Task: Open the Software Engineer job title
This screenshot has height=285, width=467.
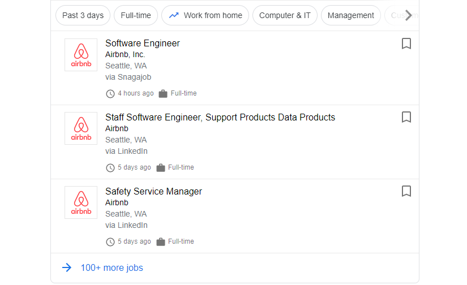Action: [143, 44]
